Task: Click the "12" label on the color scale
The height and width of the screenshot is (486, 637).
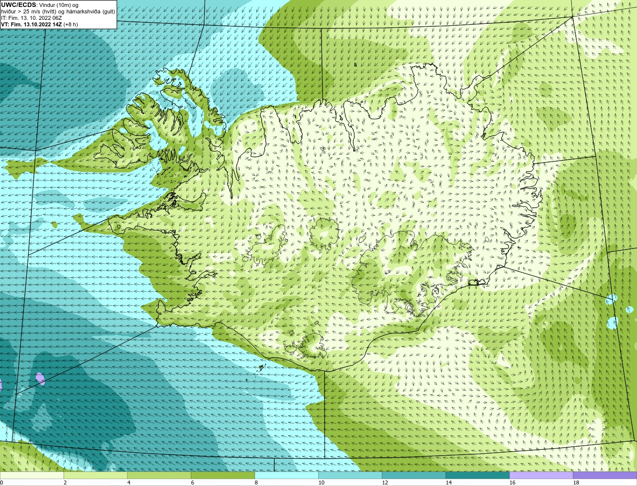Action: (x=385, y=483)
